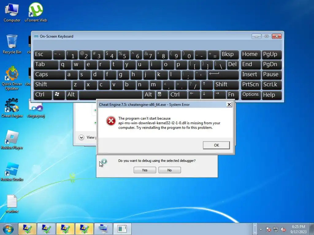Click the Del key
Screen dimensions: 314x235
(x=233, y=65)
